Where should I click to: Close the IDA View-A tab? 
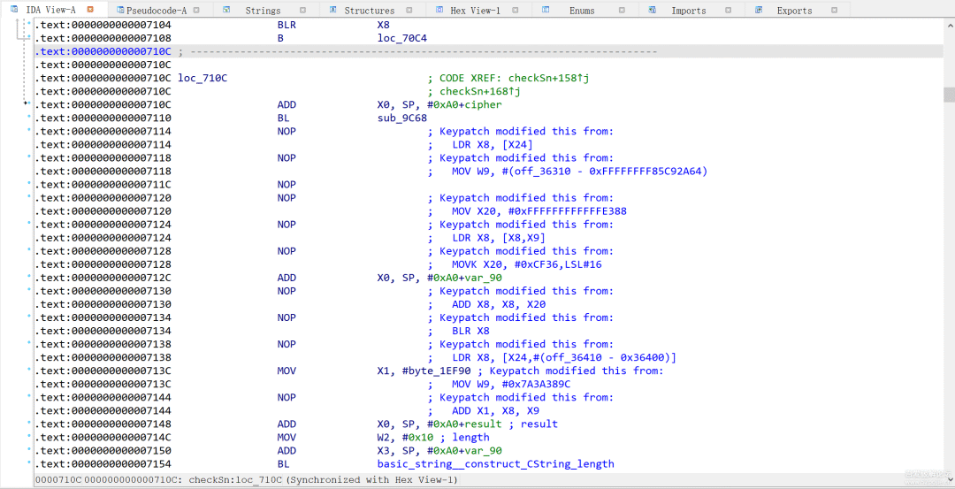click(x=90, y=10)
